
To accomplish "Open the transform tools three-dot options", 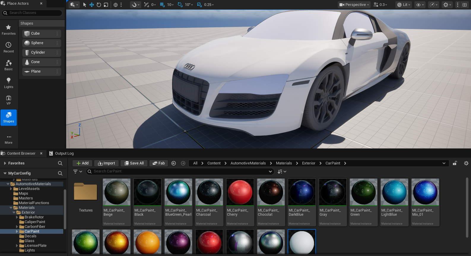I will pos(121,5).
